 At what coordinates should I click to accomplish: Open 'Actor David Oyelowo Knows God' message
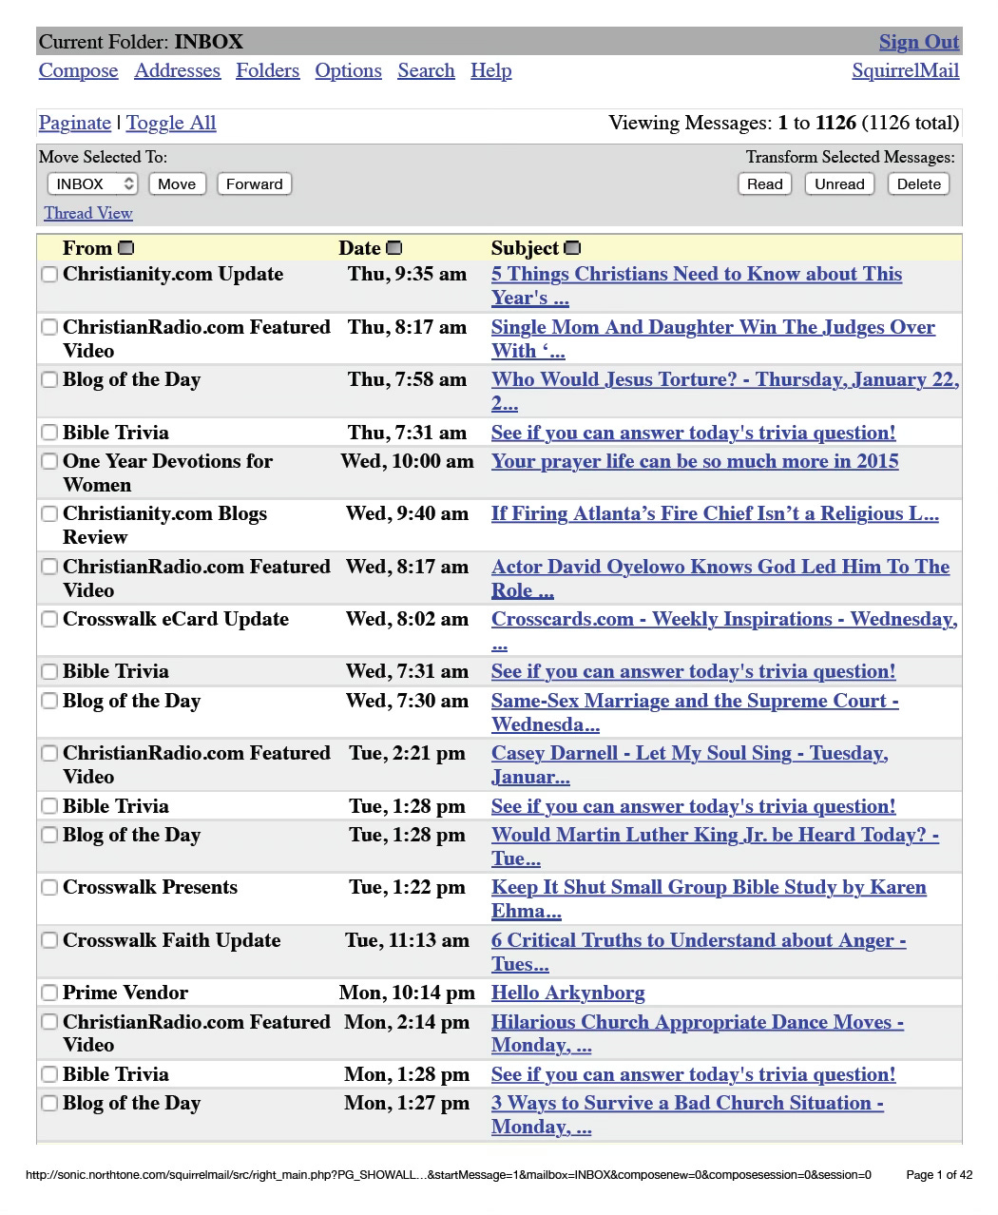[720, 578]
